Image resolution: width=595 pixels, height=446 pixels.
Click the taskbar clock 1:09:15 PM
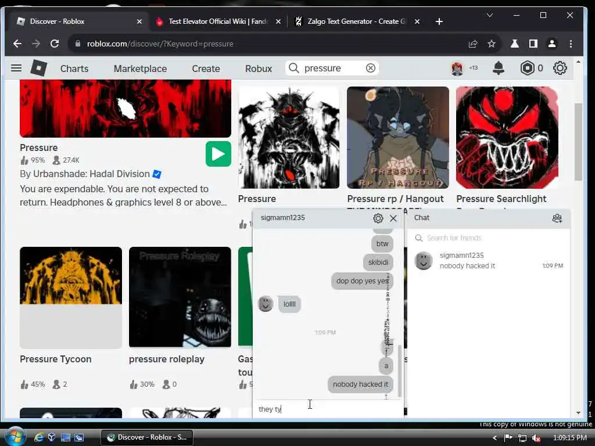pyautogui.click(x=569, y=438)
